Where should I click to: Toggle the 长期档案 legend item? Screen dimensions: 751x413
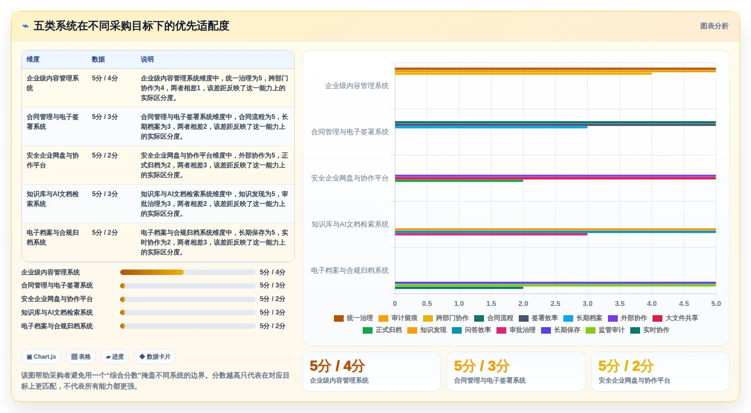583,318
